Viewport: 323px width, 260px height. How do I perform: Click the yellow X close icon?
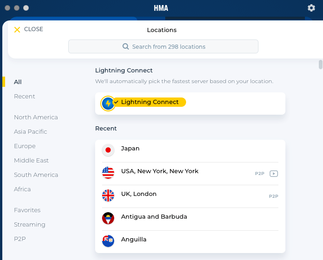pyautogui.click(x=17, y=30)
